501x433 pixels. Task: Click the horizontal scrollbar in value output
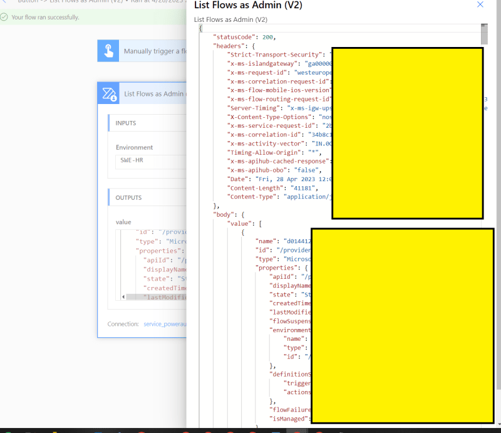(156, 297)
